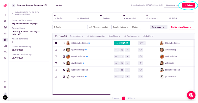Open the influencer search icon in sidebar
This screenshot has height=103, width=198.
point(5,21)
